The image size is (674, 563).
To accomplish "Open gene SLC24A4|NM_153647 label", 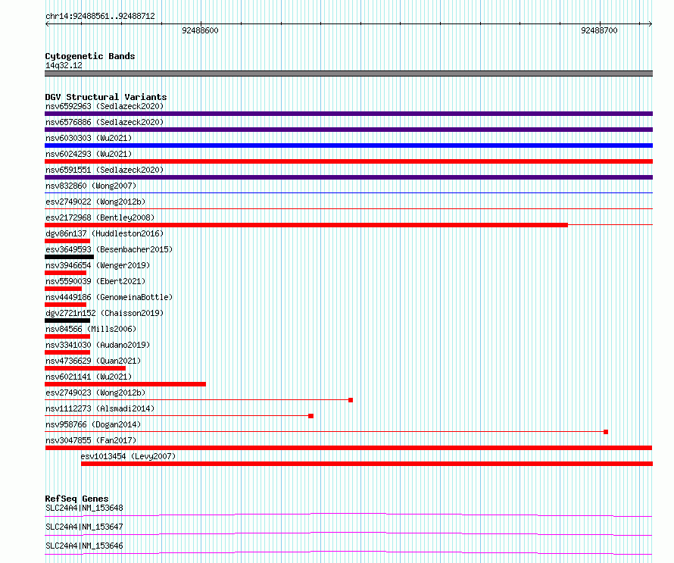I will click(x=84, y=527).
